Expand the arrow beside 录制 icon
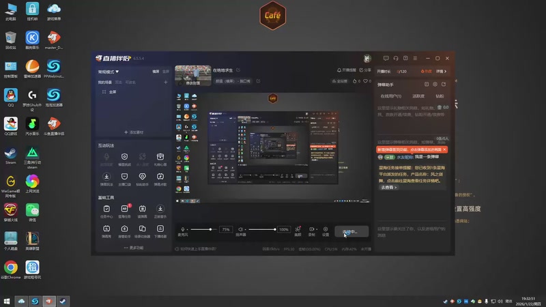 click(x=316, y=229)
